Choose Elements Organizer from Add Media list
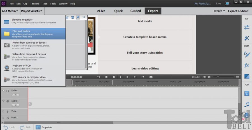 click(33, 21)
